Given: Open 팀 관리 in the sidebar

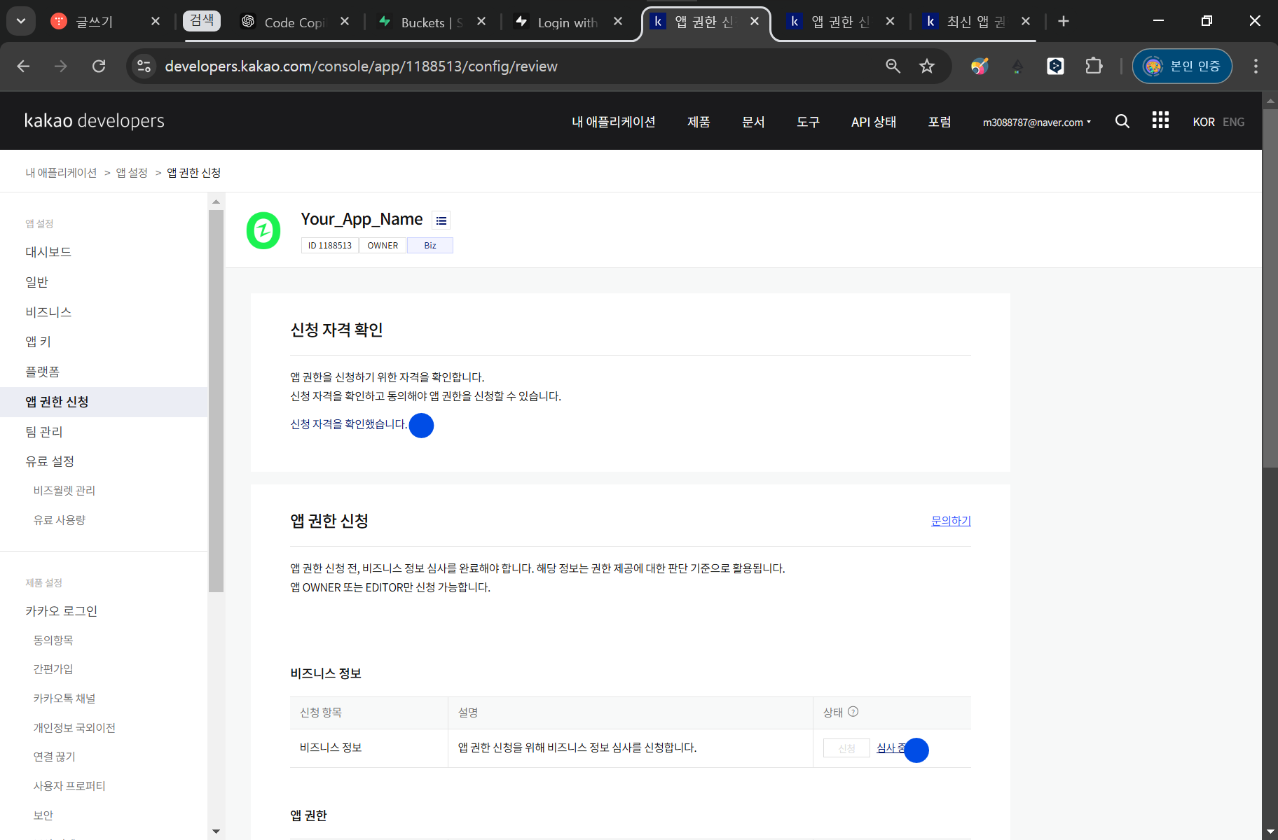Looking at the screenshot, I should tap(44, 432).
